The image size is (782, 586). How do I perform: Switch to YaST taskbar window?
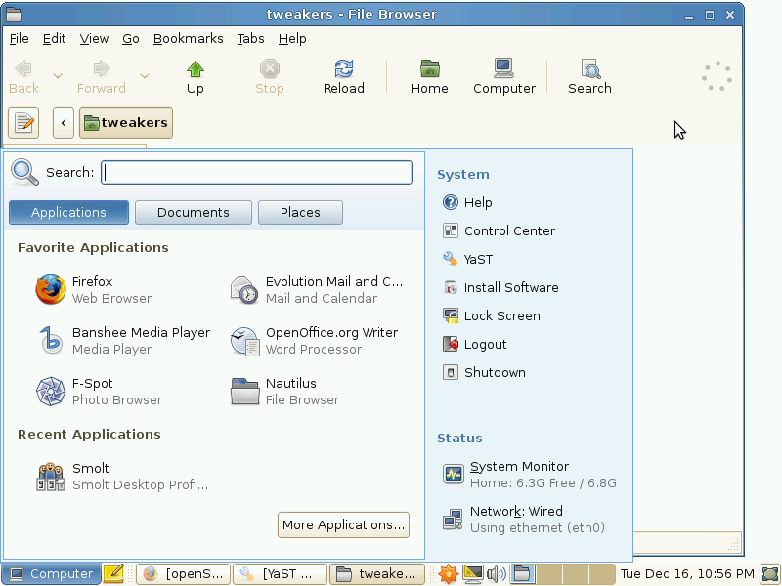point(280,574)
